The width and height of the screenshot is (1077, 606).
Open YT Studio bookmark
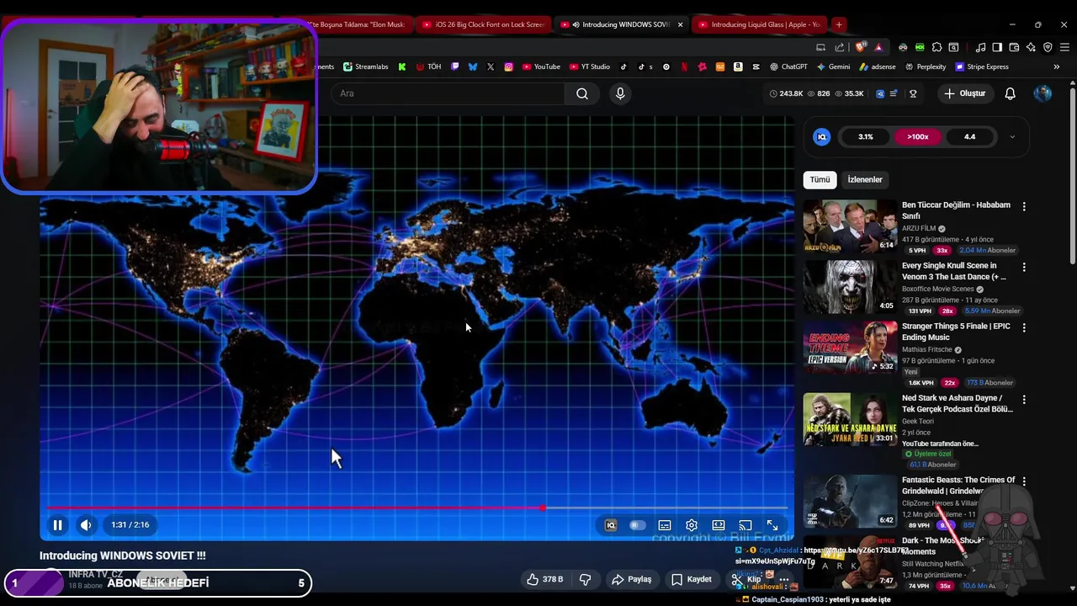click(590, 66)
